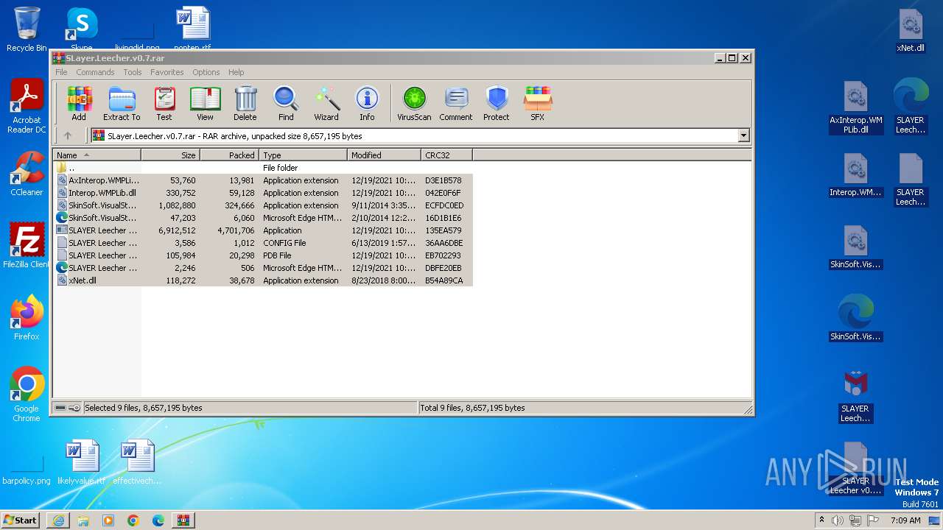
Task: Click the status bar key icon
Action: (x=74, y=408)
